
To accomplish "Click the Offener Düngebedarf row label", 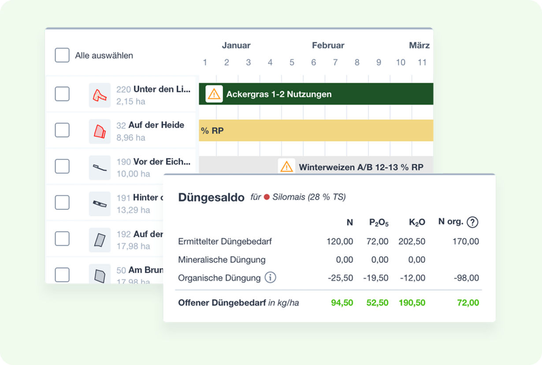I will [238, 303].
